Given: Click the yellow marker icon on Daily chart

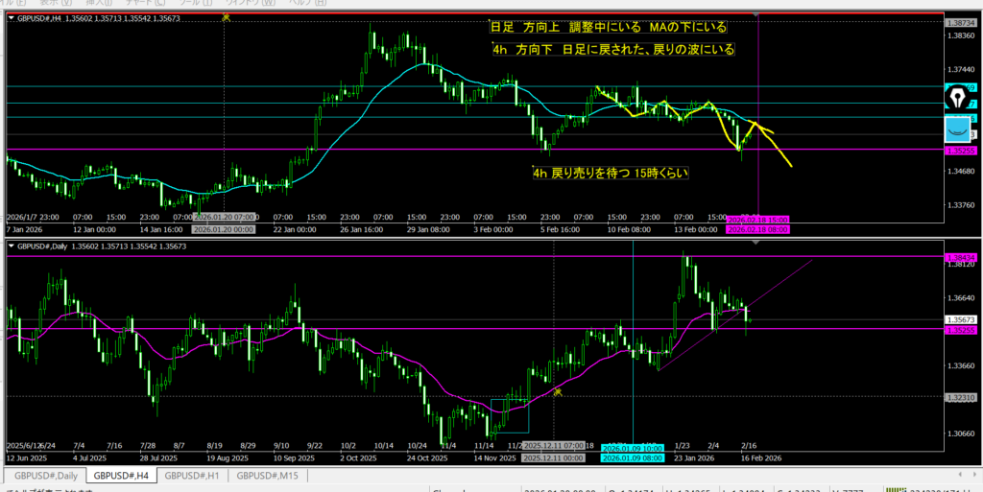Looking at the screenshot, I should point(558,391).
